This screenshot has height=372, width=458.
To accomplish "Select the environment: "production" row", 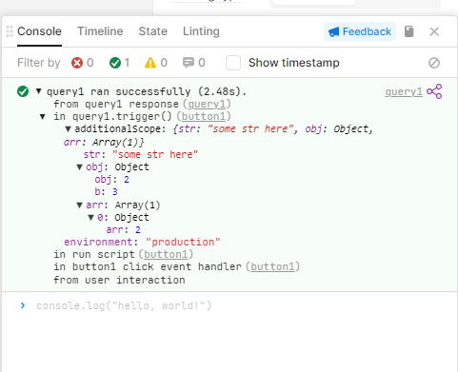I will click(x=142, y=243).
